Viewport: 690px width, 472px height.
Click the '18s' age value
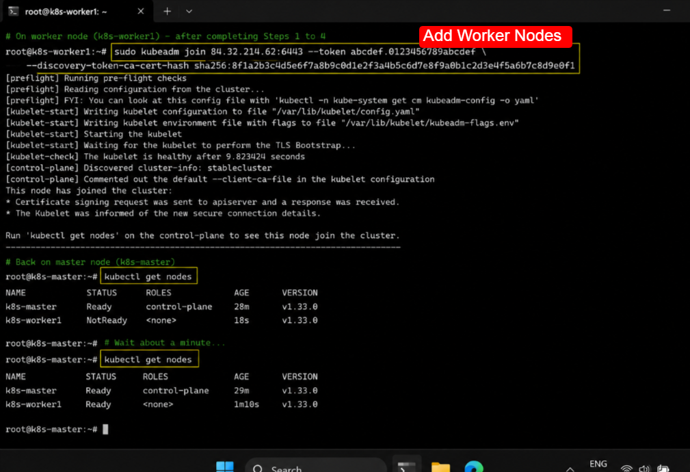coord(241,320)
